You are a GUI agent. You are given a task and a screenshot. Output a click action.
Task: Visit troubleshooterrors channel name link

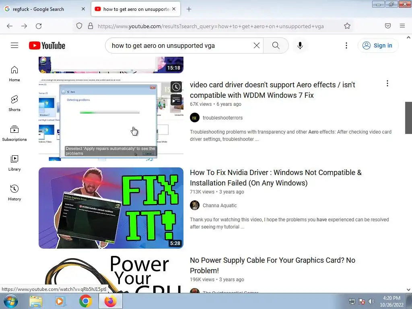(x=222, y=118)
